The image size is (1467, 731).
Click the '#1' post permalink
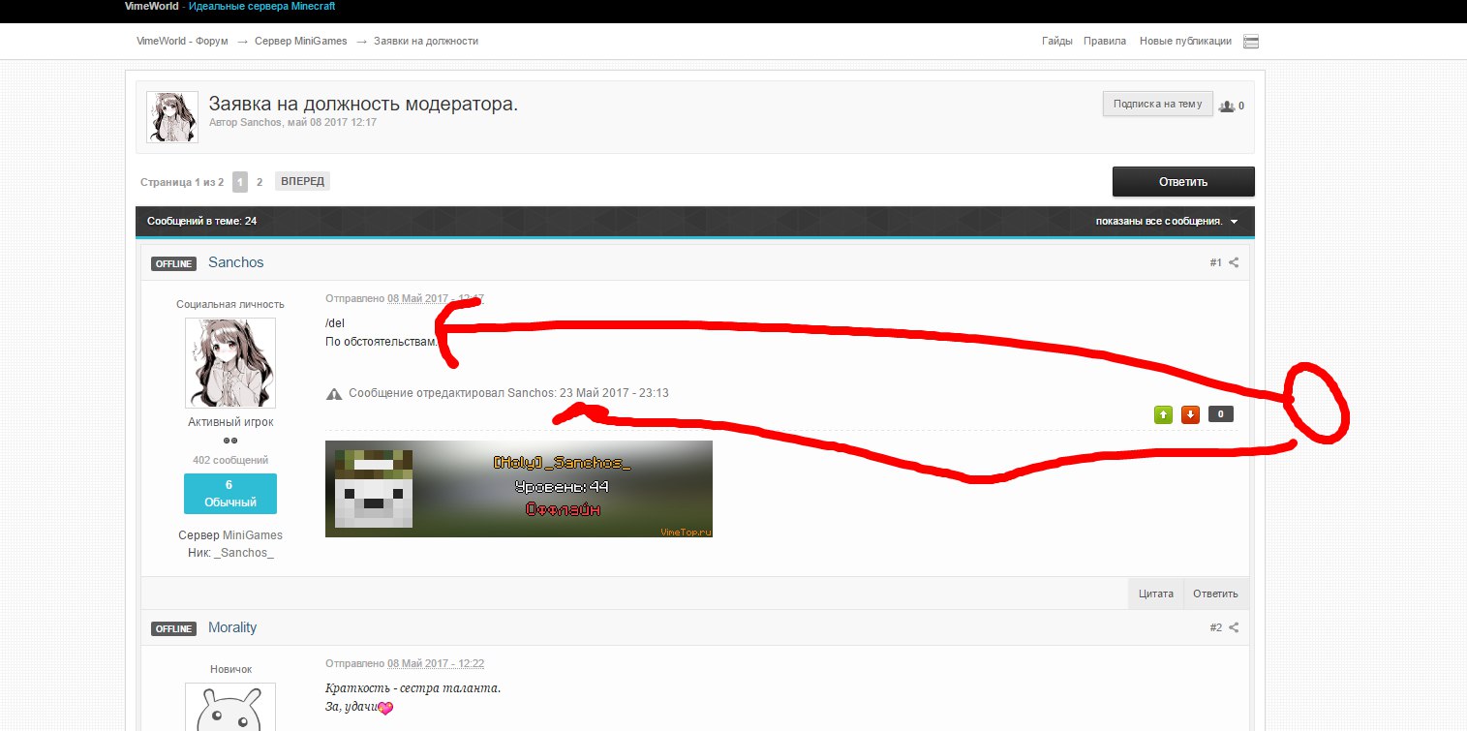[x=1216, y=262]
